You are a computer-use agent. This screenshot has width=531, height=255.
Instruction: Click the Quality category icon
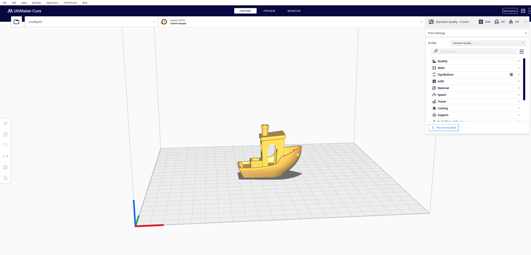tap(434, 61)
